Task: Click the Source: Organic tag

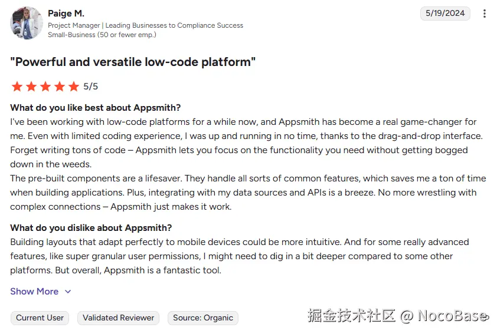Action: click(x=203, y=318)
